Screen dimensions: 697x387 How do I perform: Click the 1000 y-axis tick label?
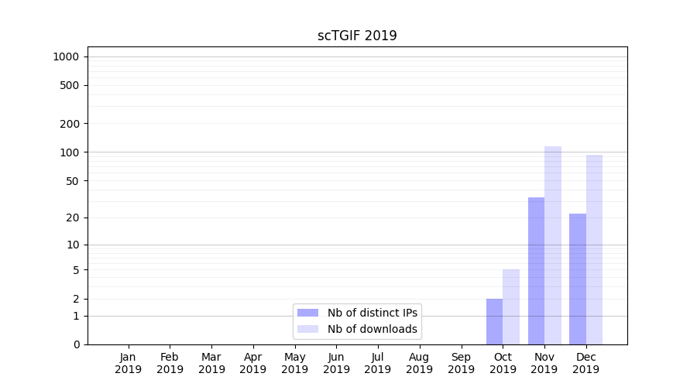click(66, 57)
